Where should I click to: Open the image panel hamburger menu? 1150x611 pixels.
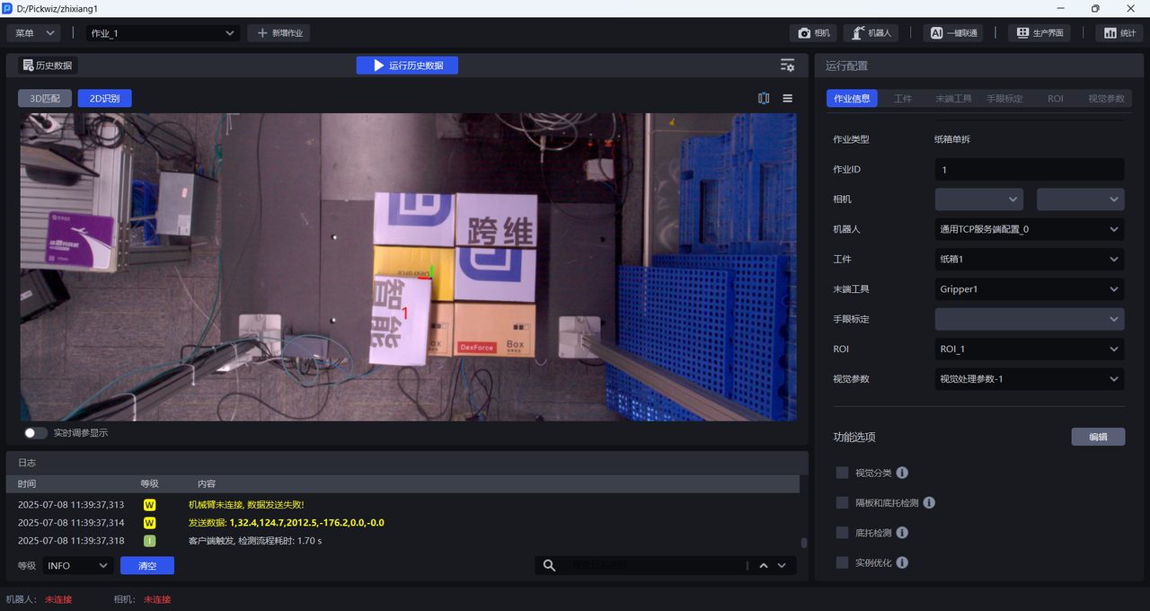pyautogui.click(x=788, y=99)
